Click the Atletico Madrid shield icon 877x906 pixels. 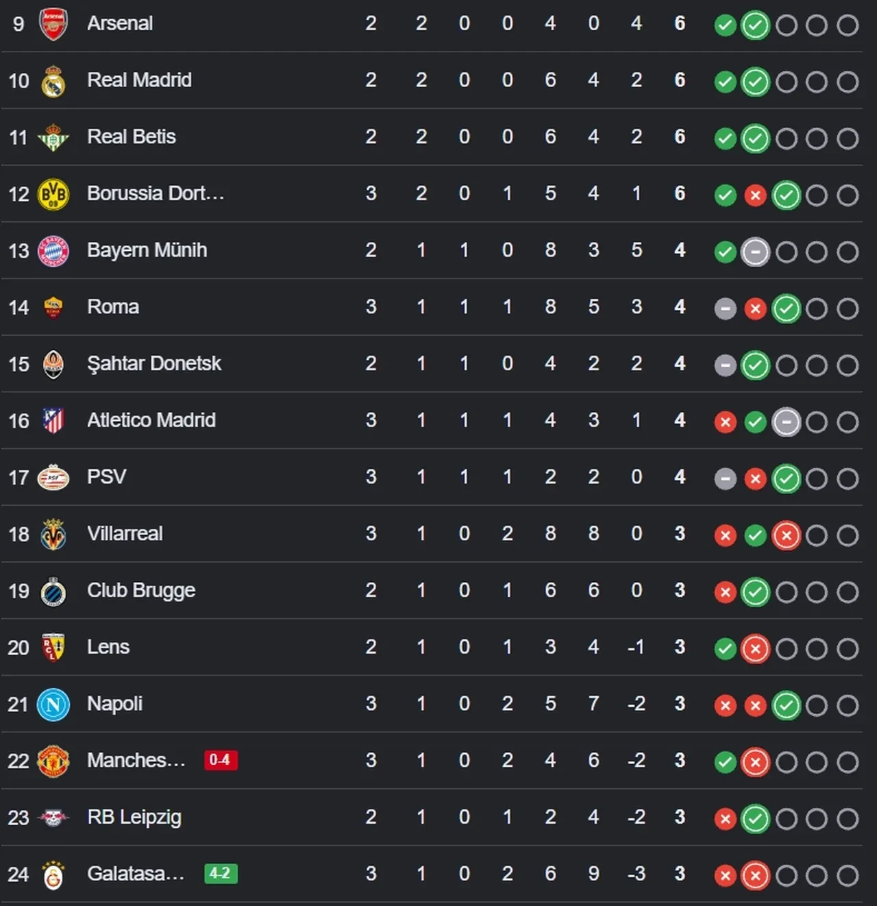click(53, 421)
